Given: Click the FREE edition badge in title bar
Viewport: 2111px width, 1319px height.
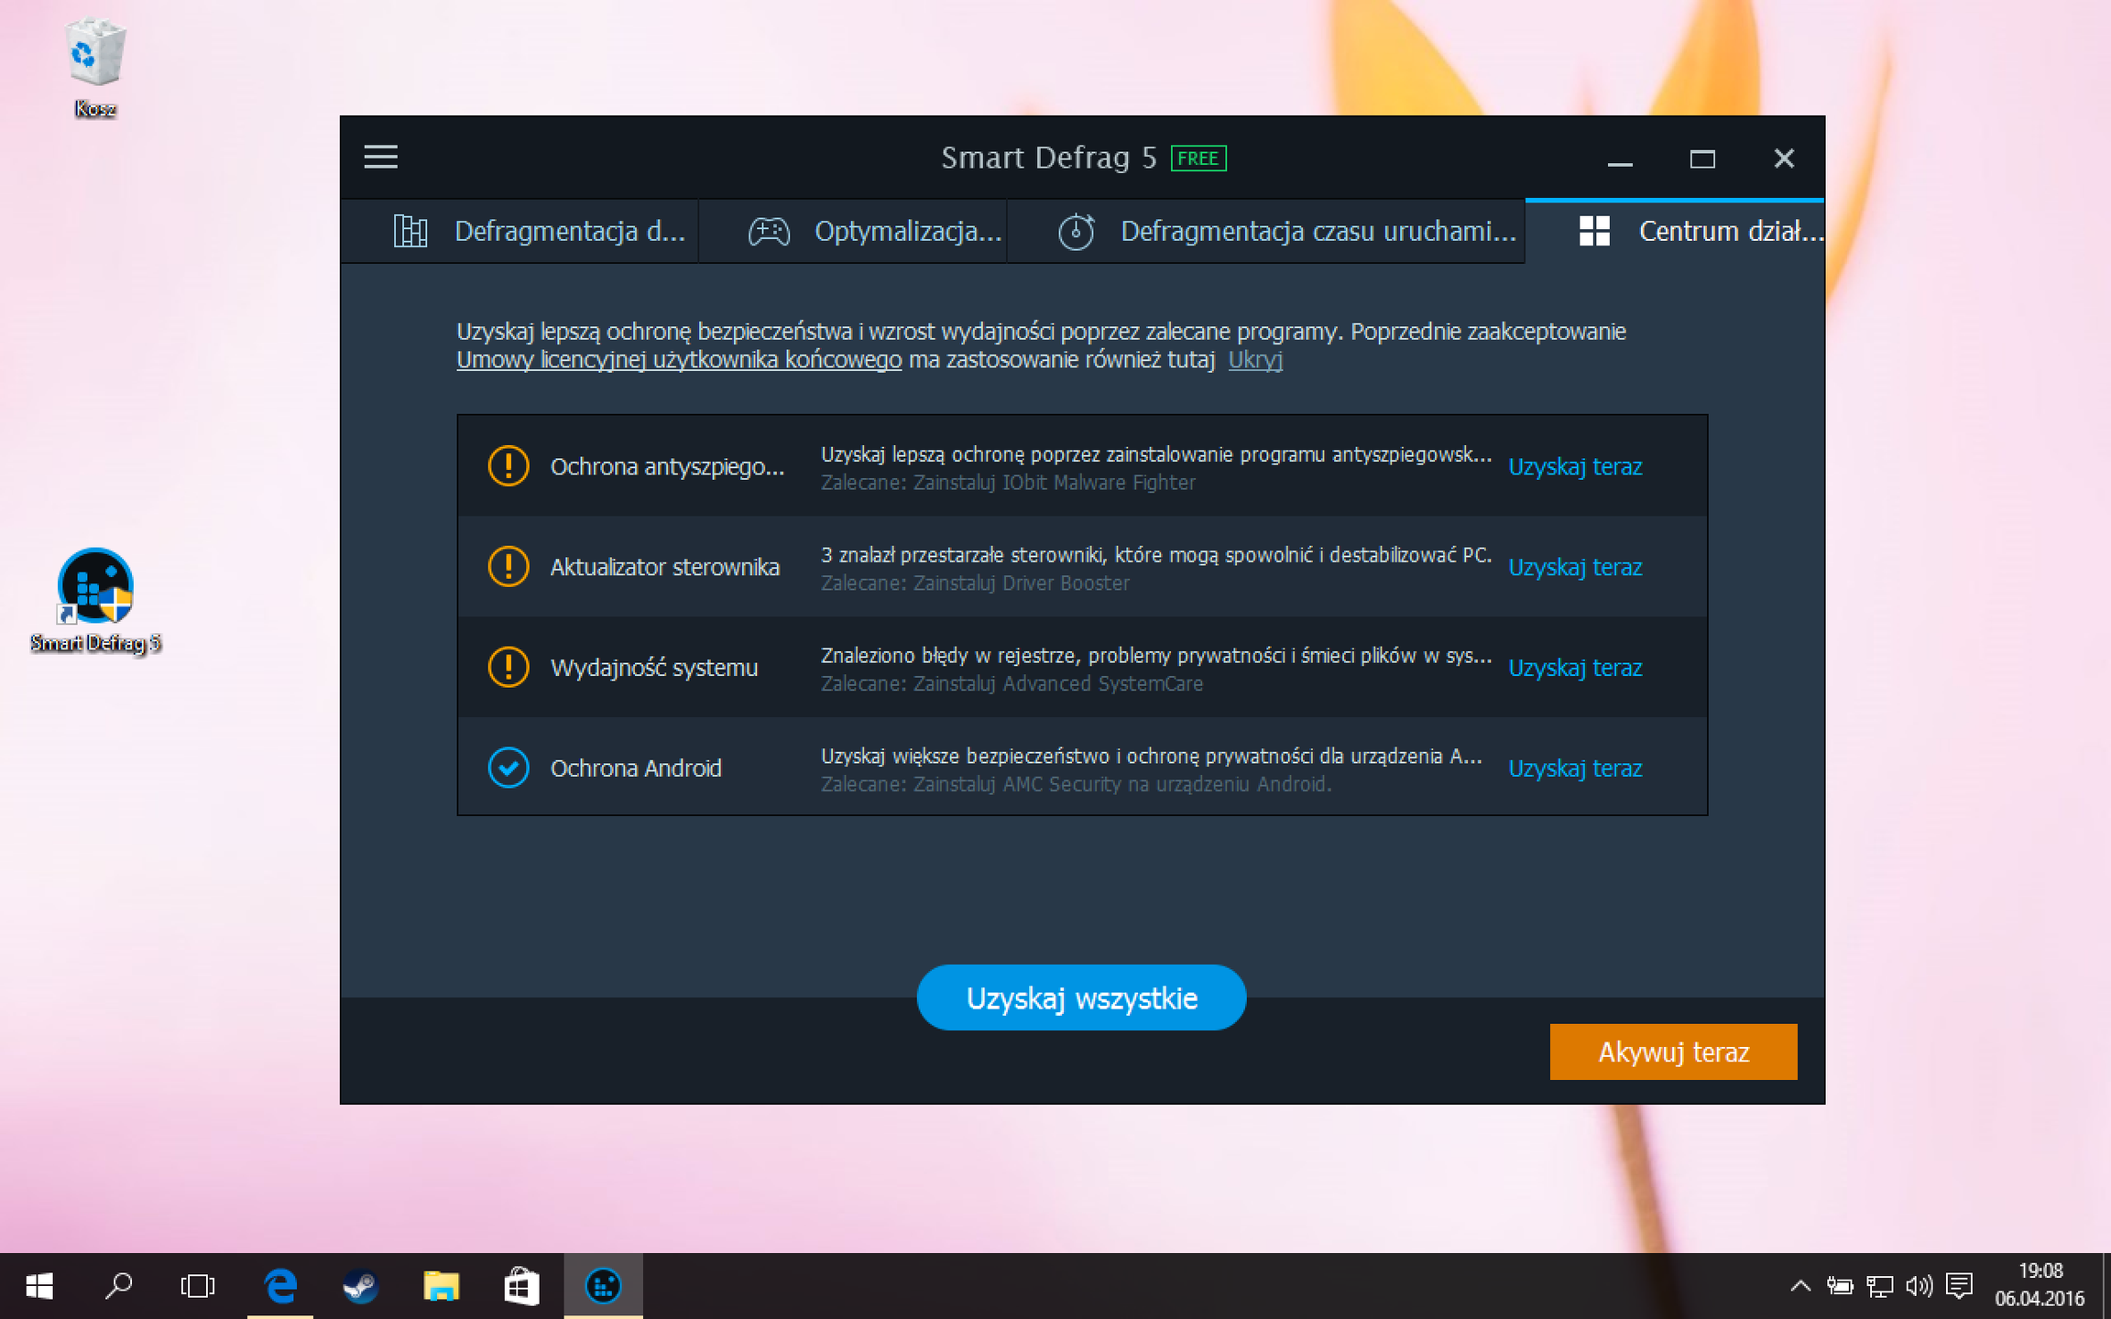Looking at the screenshot, I should 1198,158.
